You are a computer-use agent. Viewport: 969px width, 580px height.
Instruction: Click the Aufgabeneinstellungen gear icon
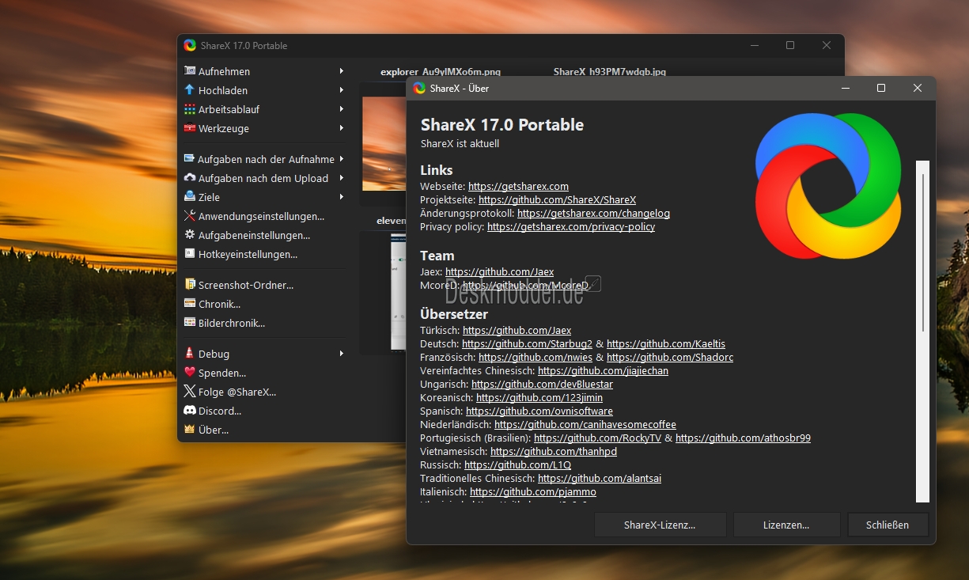click(x=190, y=235)
